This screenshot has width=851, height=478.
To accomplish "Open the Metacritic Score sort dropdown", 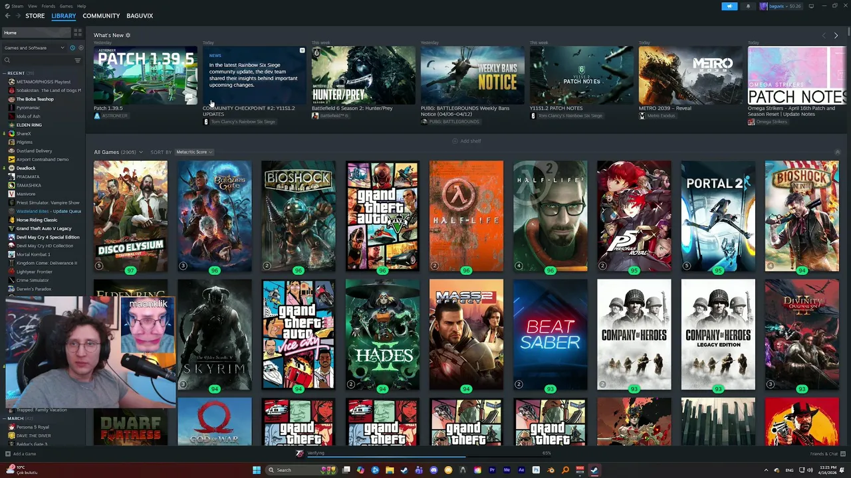I will pyautogui.click(x=193, y=152).
